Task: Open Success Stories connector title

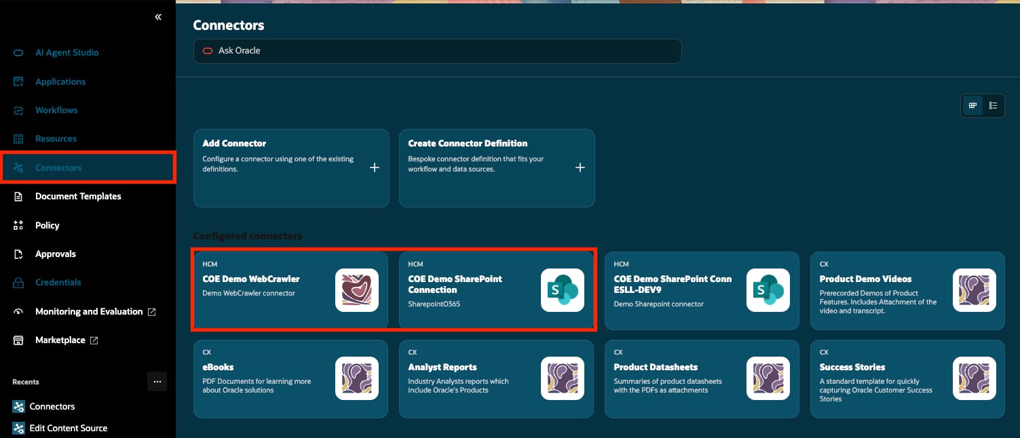Action: tap(852, 367)
